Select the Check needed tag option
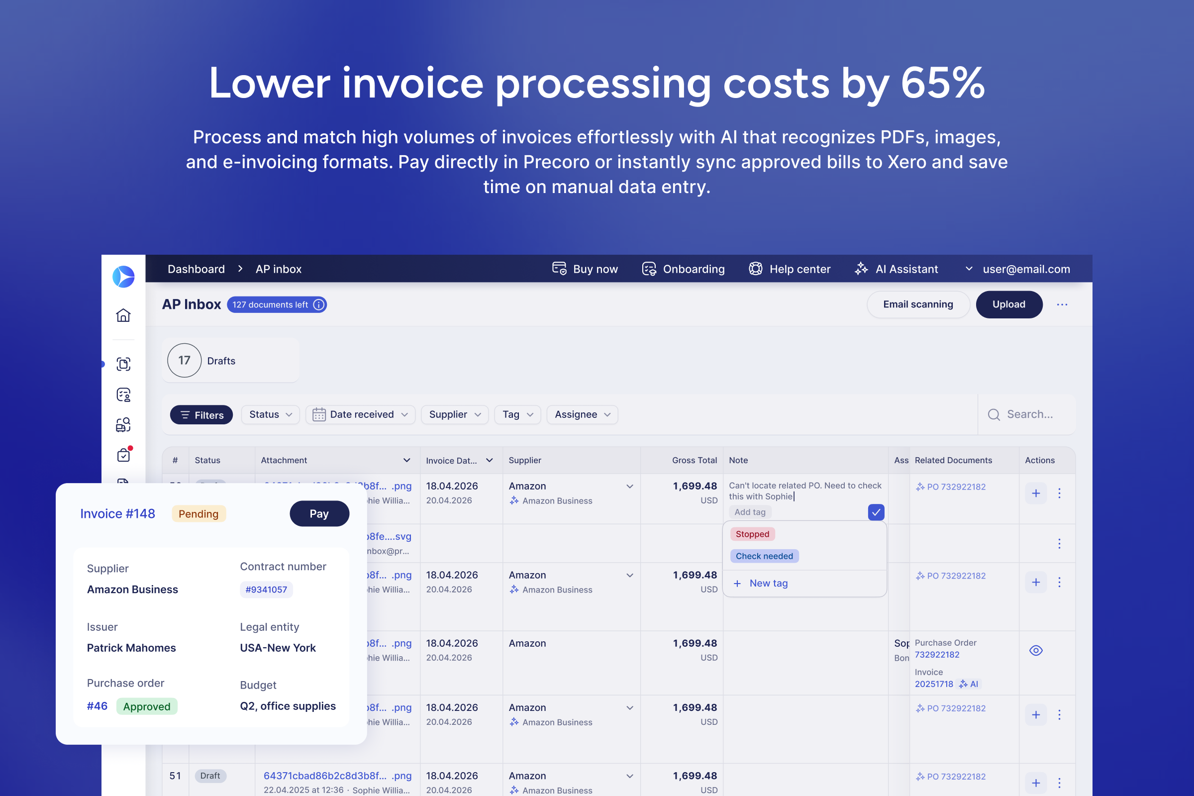 point(765,556)
